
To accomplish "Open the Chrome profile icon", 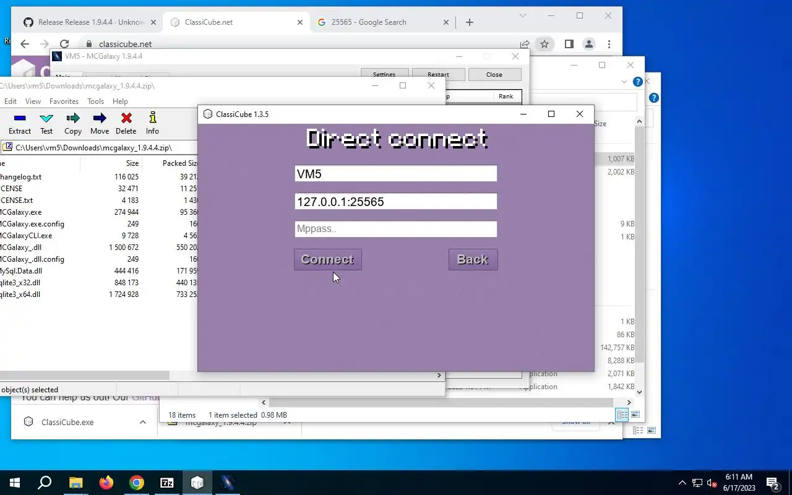I will (x=589, y=44).
